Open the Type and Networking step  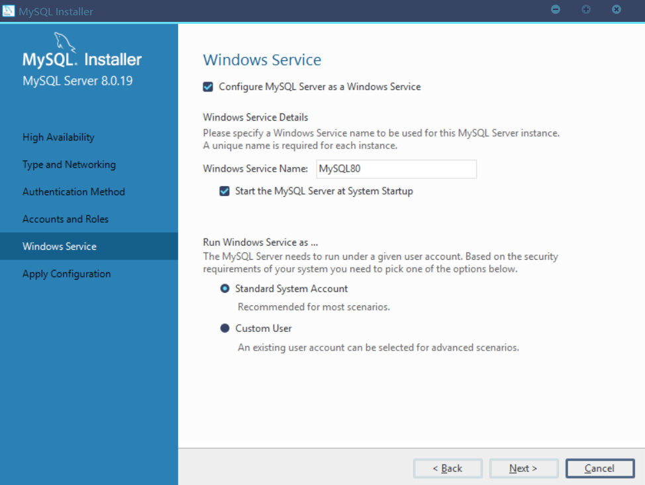(x=69, y=164)
